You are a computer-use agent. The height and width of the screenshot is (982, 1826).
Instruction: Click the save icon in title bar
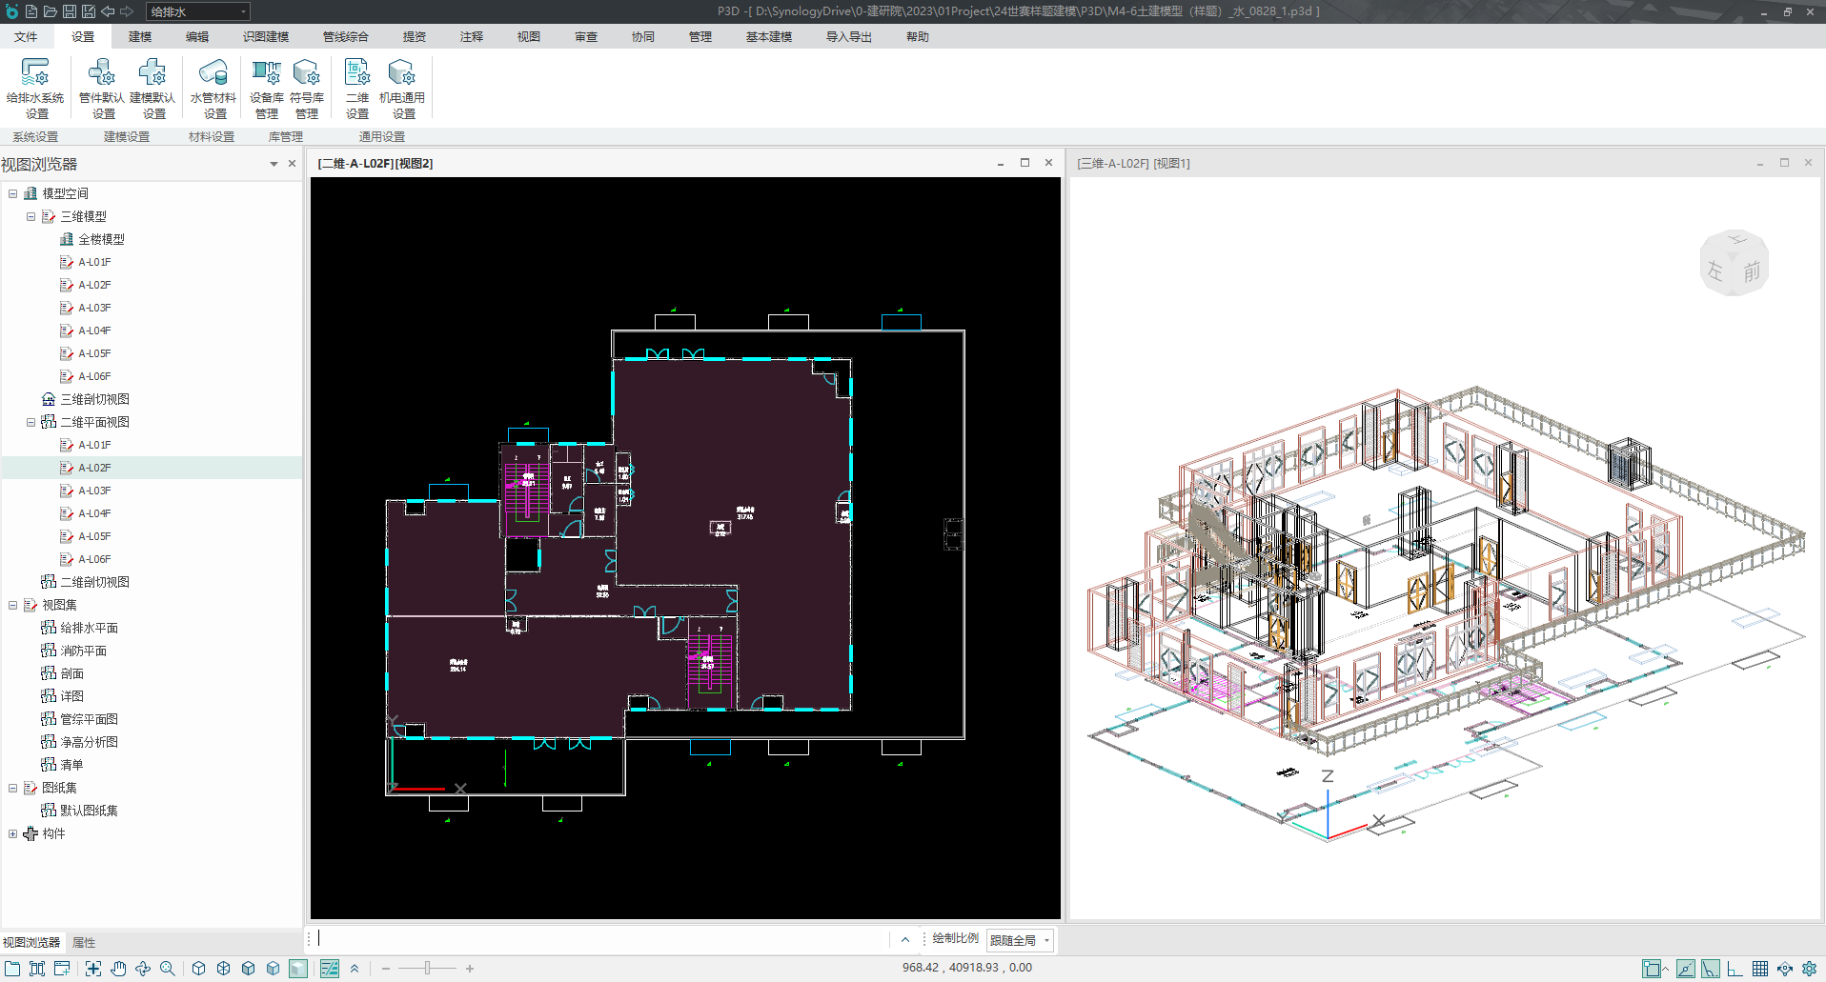coord(70,11)
